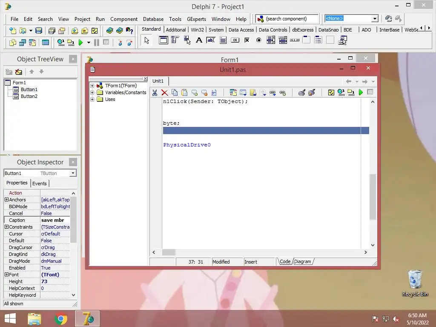The height and width of the screenshot is (327, 436).
Task: Select the Edit (ab) component in palette
Action: [211, 40]
